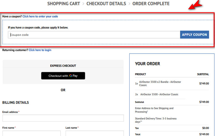This screenshot has height=136, width=215.
Task: Click into the Email address field
Action: click(x=63, y=118)
